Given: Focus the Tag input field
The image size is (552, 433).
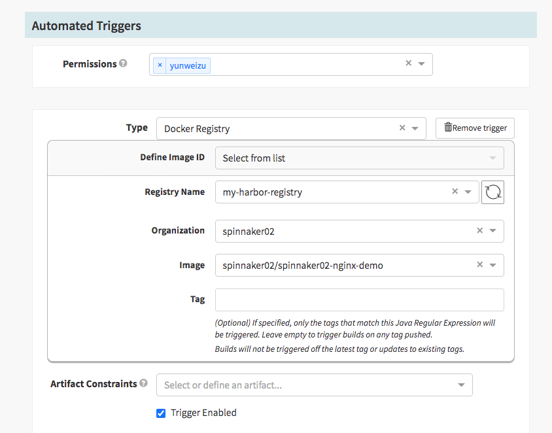Looking at the screenshot, I should (360, 300).
